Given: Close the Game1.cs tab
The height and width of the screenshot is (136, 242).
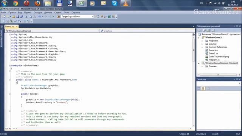Looking at the screenshot, I should click(x=17, y=26).
